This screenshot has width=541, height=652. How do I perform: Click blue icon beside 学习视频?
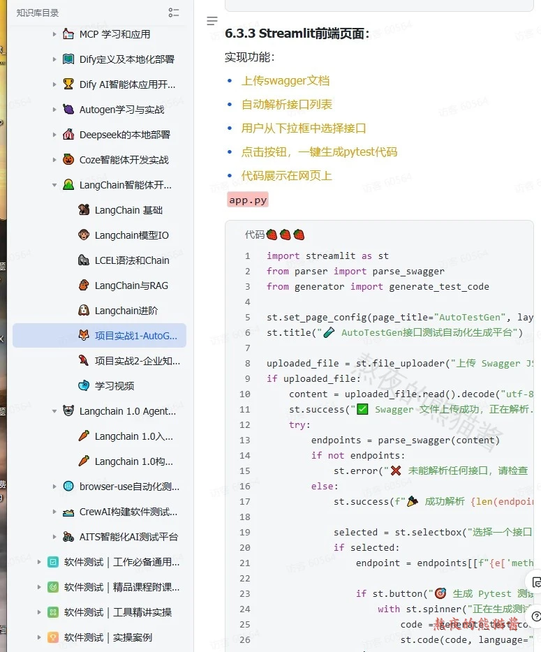click(x=84, y=385)
